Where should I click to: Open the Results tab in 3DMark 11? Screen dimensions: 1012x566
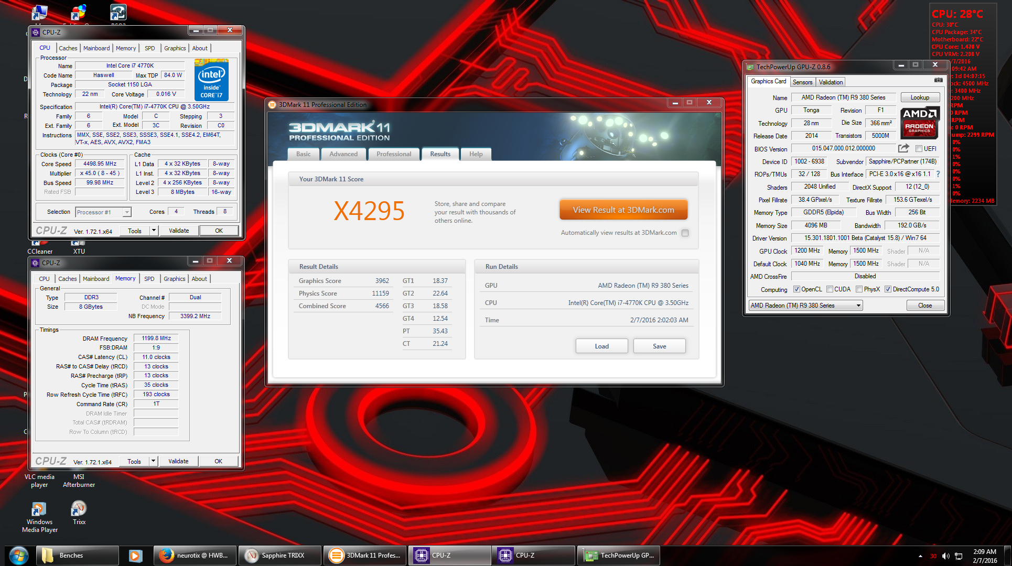[x=440, y=154]
